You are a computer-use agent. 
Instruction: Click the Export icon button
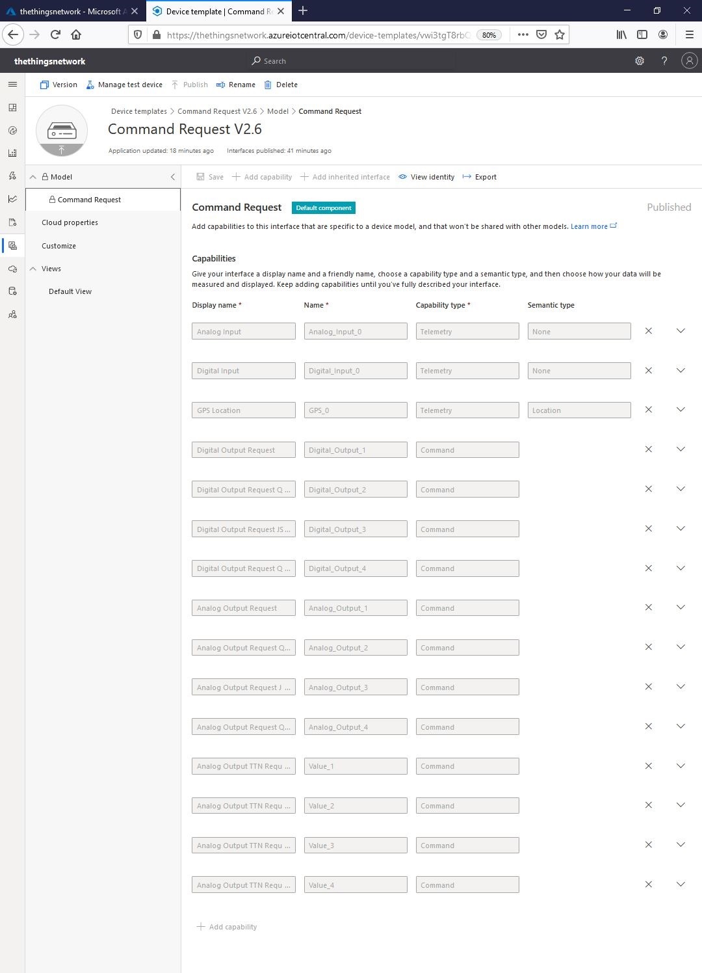click(x=467, y=177)
